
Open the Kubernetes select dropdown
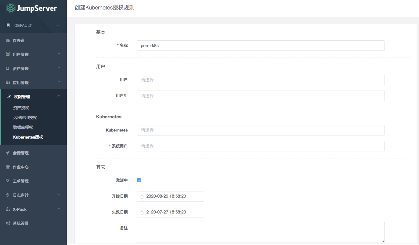[x=261, y=130]
